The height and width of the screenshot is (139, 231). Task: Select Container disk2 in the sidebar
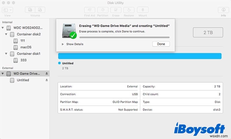coord(25,34)
